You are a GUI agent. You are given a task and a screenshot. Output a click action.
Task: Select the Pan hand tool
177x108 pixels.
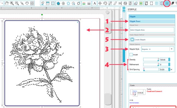(x=7, y=3)
